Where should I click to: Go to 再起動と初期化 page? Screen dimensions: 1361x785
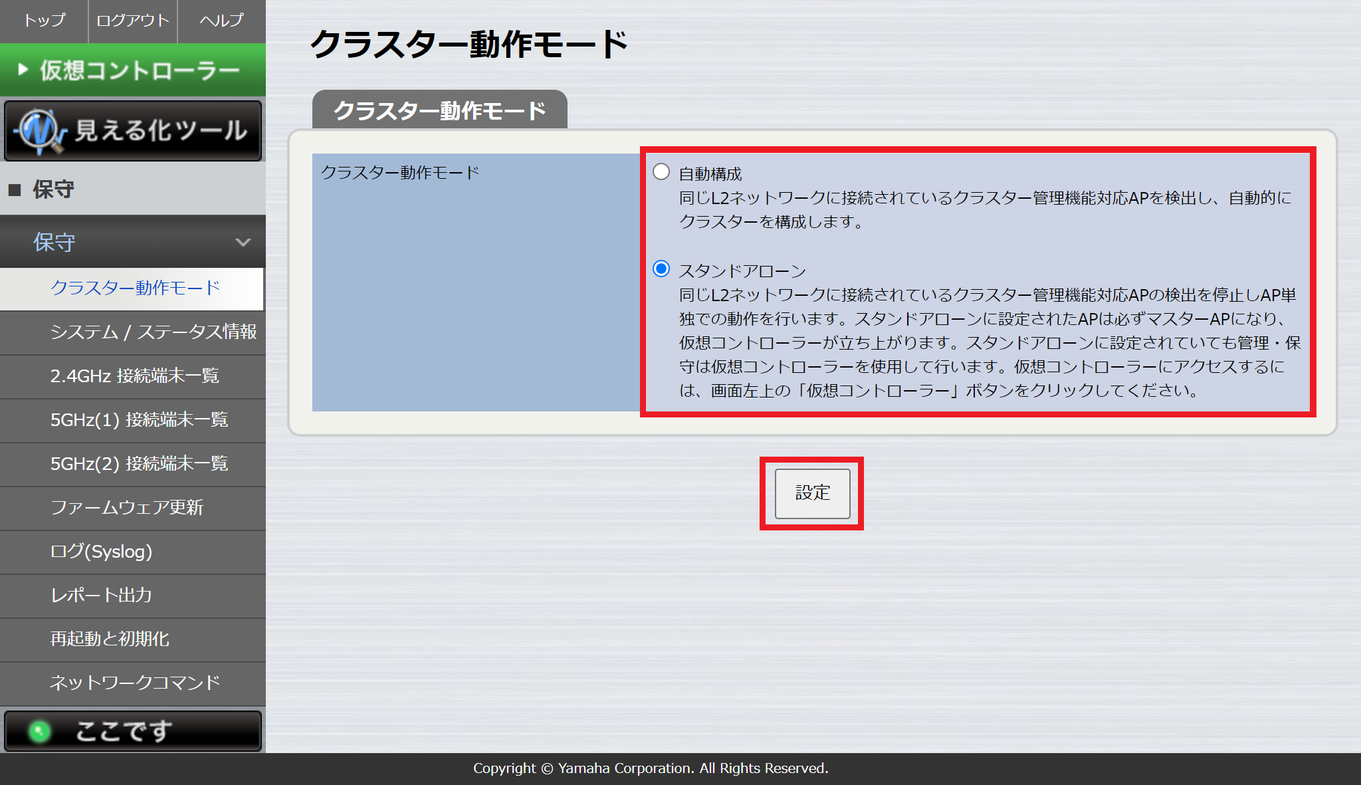110,639
